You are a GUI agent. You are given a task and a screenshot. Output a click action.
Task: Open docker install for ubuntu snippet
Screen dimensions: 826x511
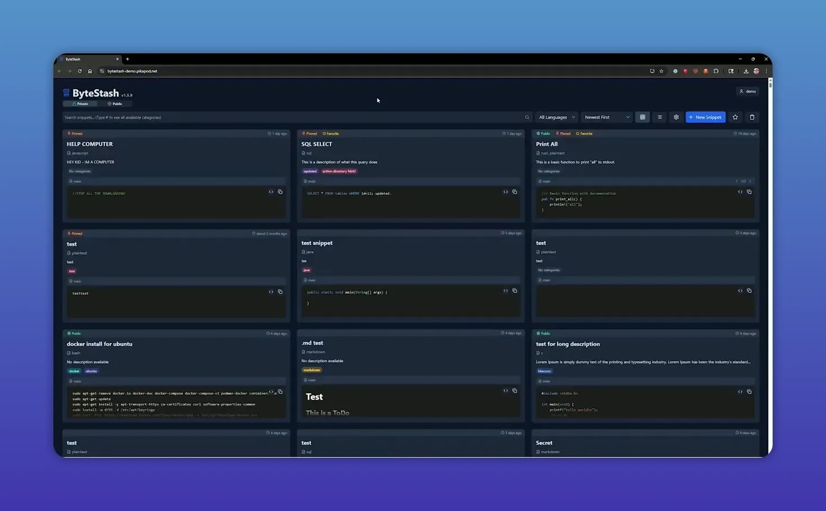(99, 344)
